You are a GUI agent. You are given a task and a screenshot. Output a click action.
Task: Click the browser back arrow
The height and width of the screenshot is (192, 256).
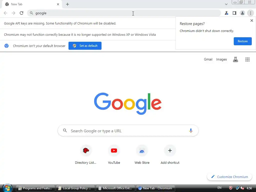[5, 13]
